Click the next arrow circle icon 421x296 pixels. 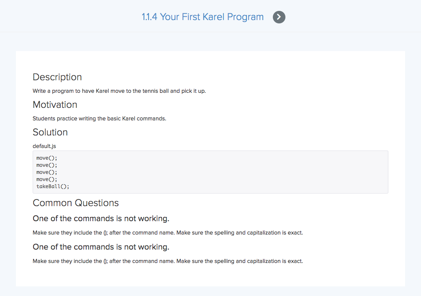279,17
